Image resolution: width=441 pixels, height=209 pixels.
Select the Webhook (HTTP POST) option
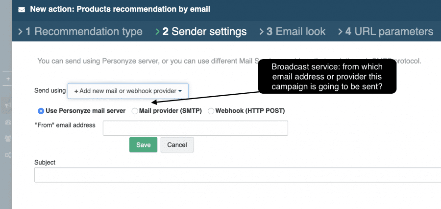coord(211,111)
